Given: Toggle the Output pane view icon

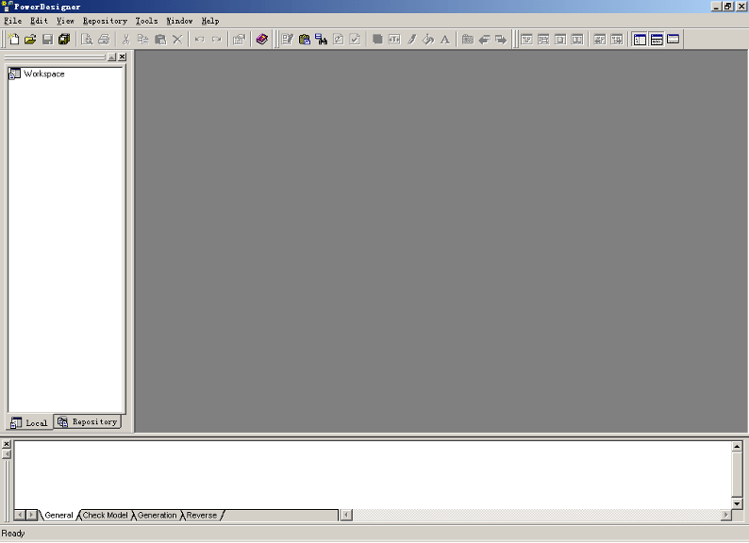Looking at the screenshot, I should pos(657,40).
